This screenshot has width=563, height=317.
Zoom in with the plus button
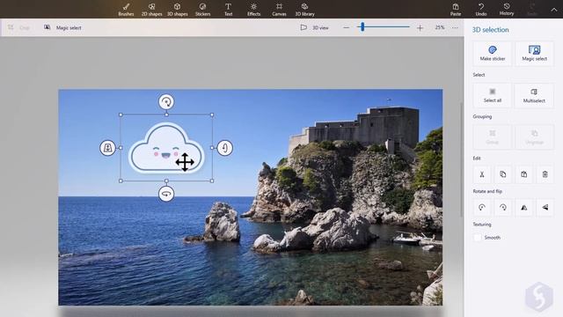(x=420, y=27)
